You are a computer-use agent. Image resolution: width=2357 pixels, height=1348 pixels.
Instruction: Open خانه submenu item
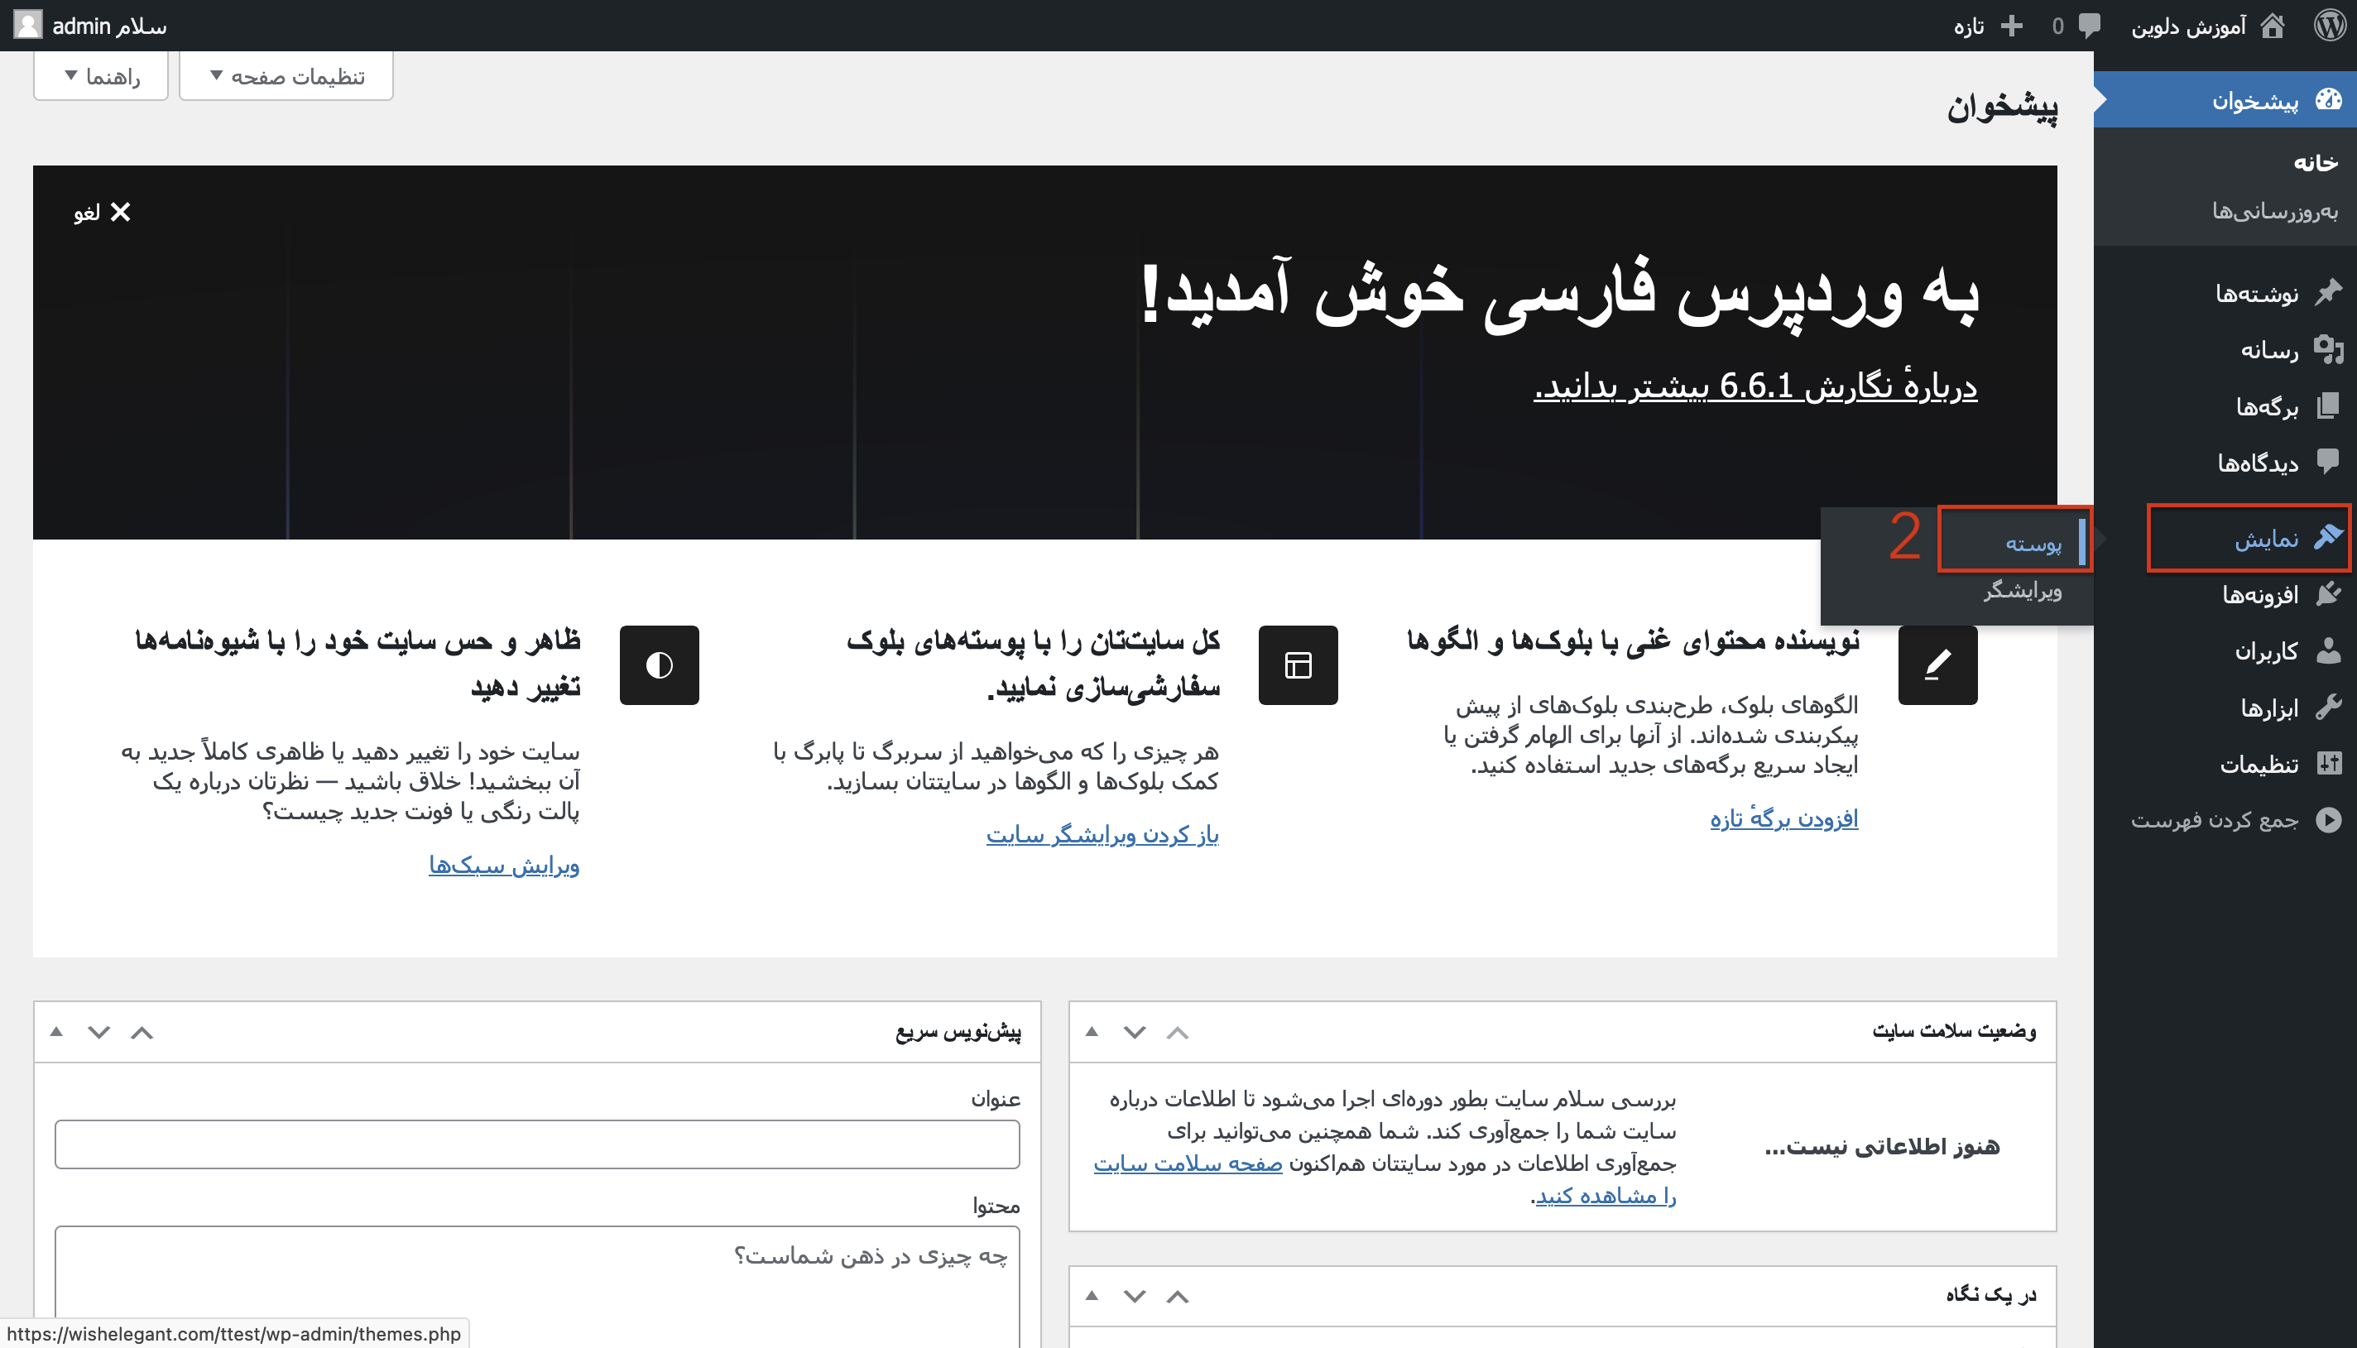point(2316,163)
